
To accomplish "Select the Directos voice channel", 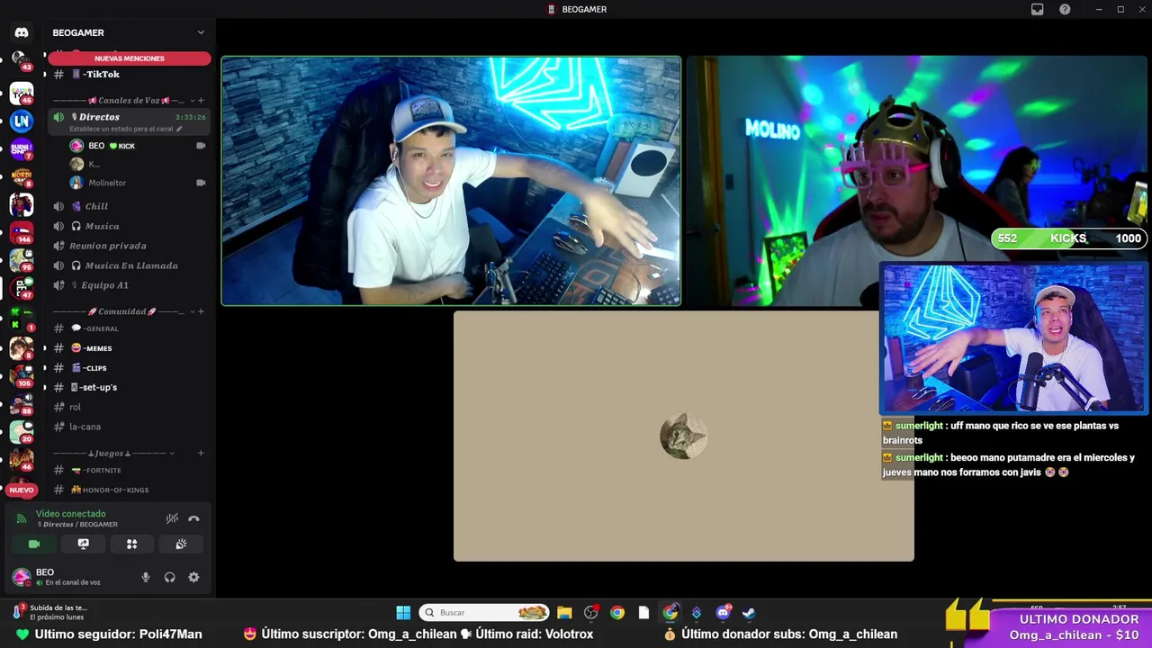I will (130, 121).
